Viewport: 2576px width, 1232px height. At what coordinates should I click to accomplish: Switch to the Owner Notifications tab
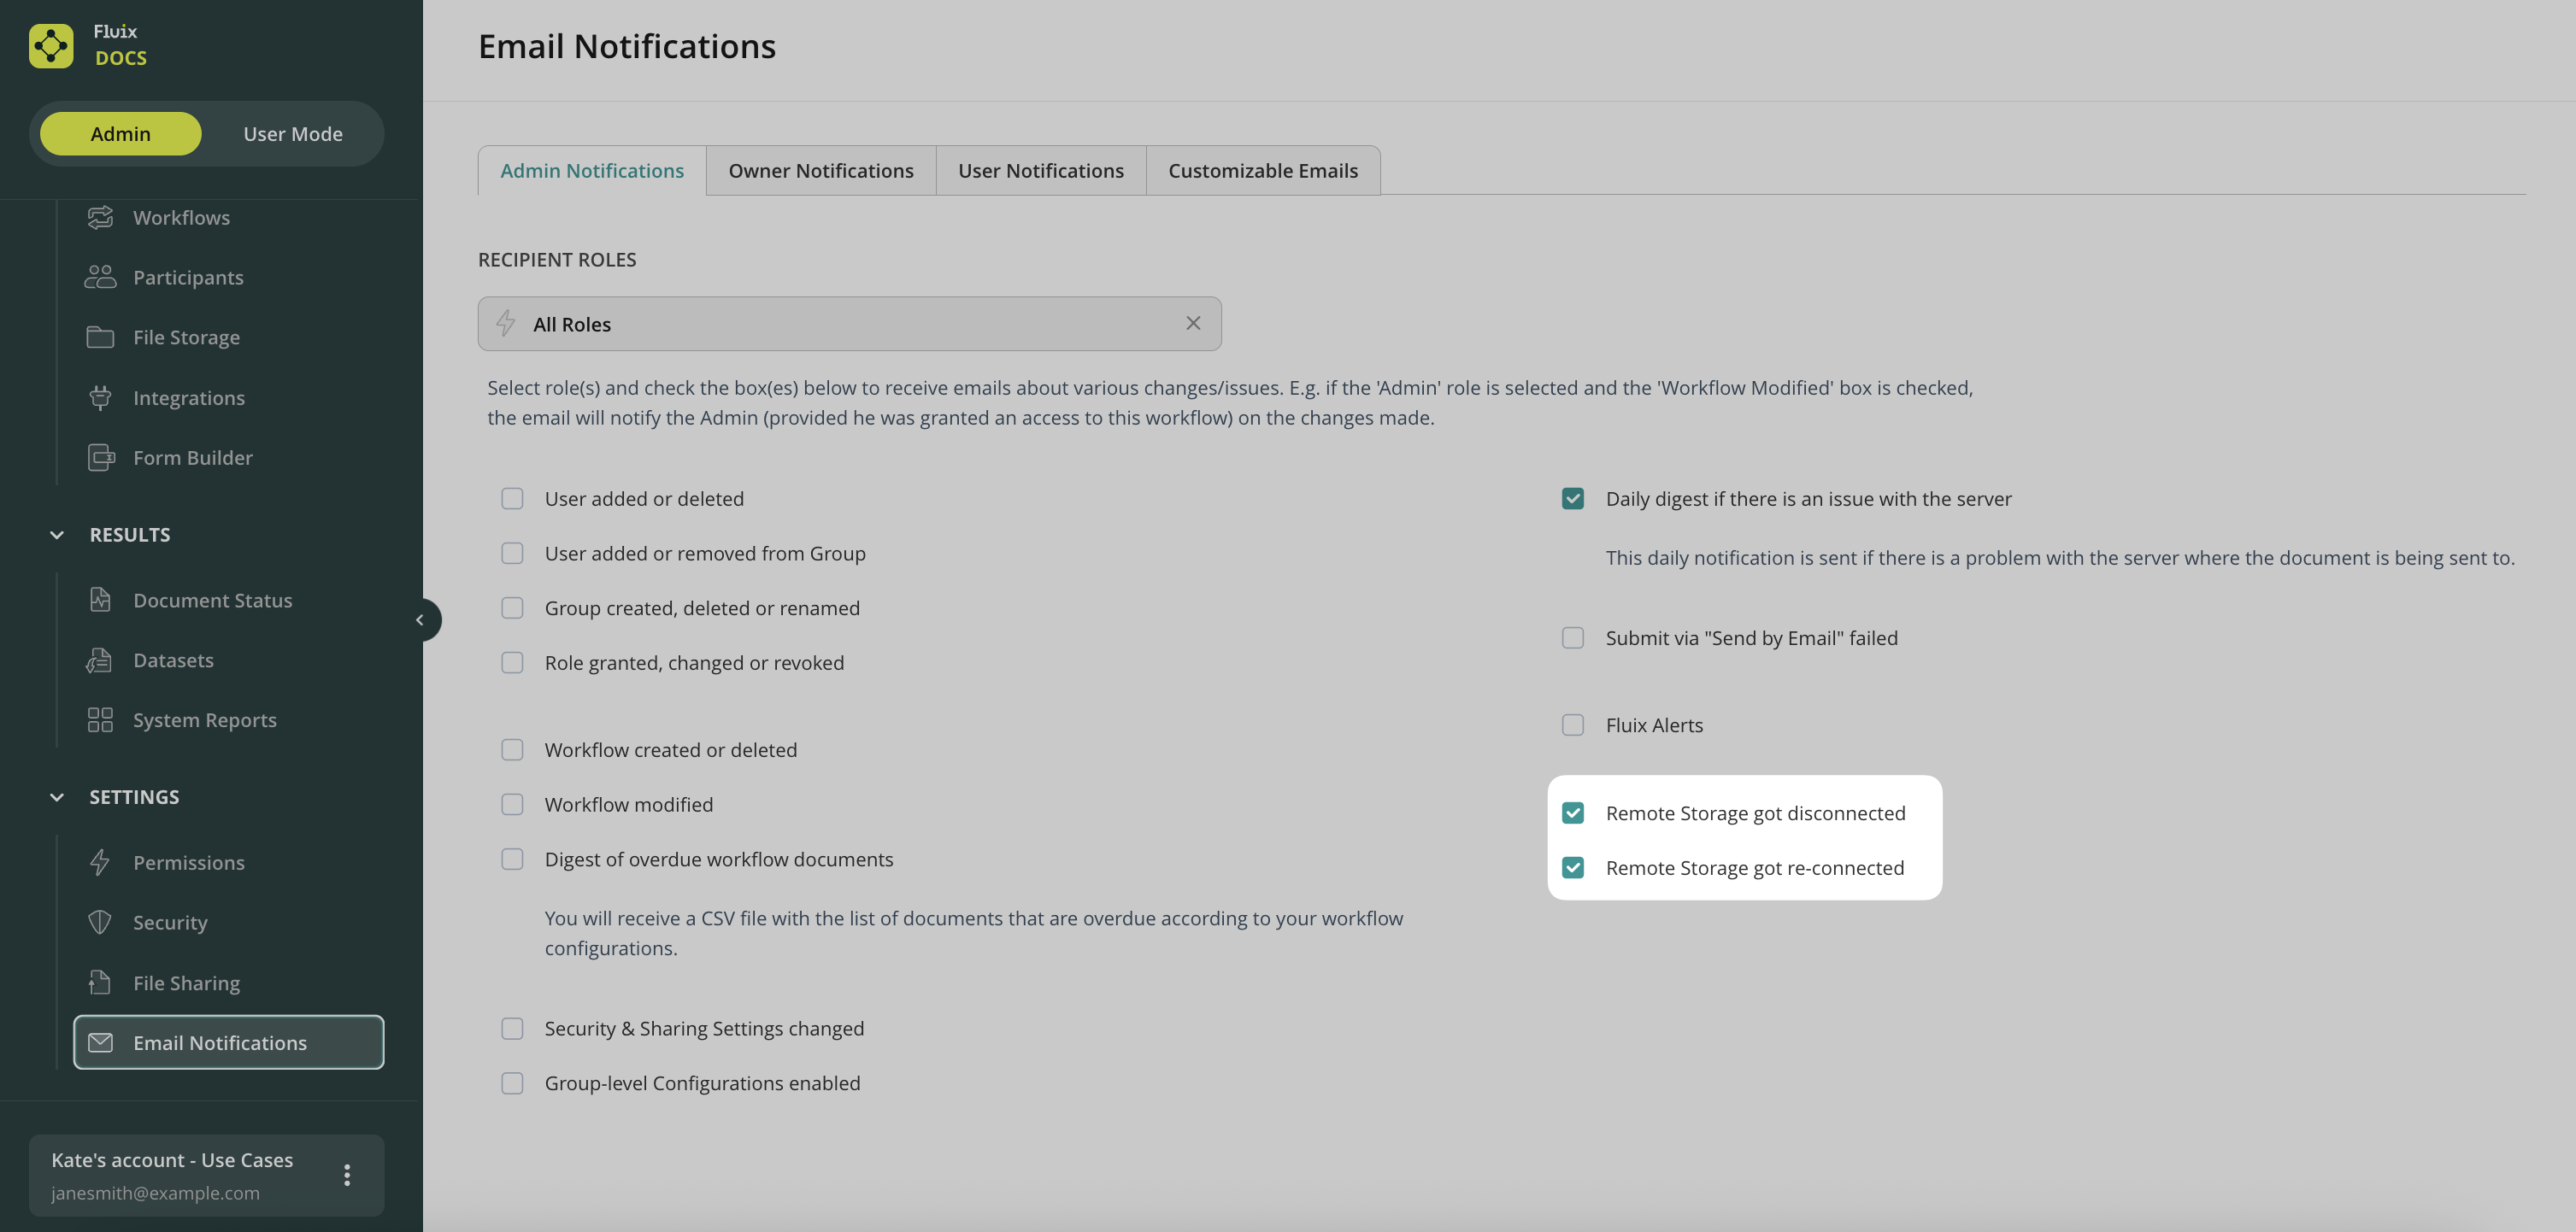click(820, 171)
